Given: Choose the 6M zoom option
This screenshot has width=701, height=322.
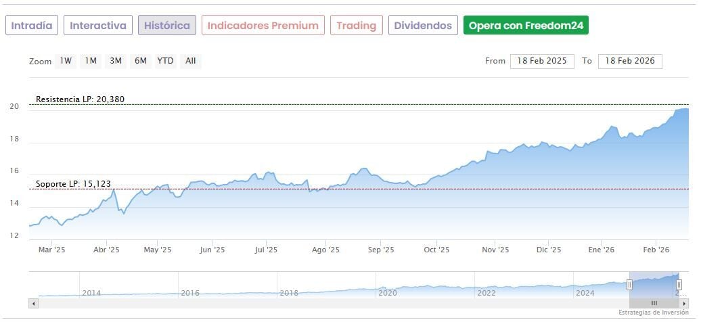Looking at the screenshot, I should 141,61.
